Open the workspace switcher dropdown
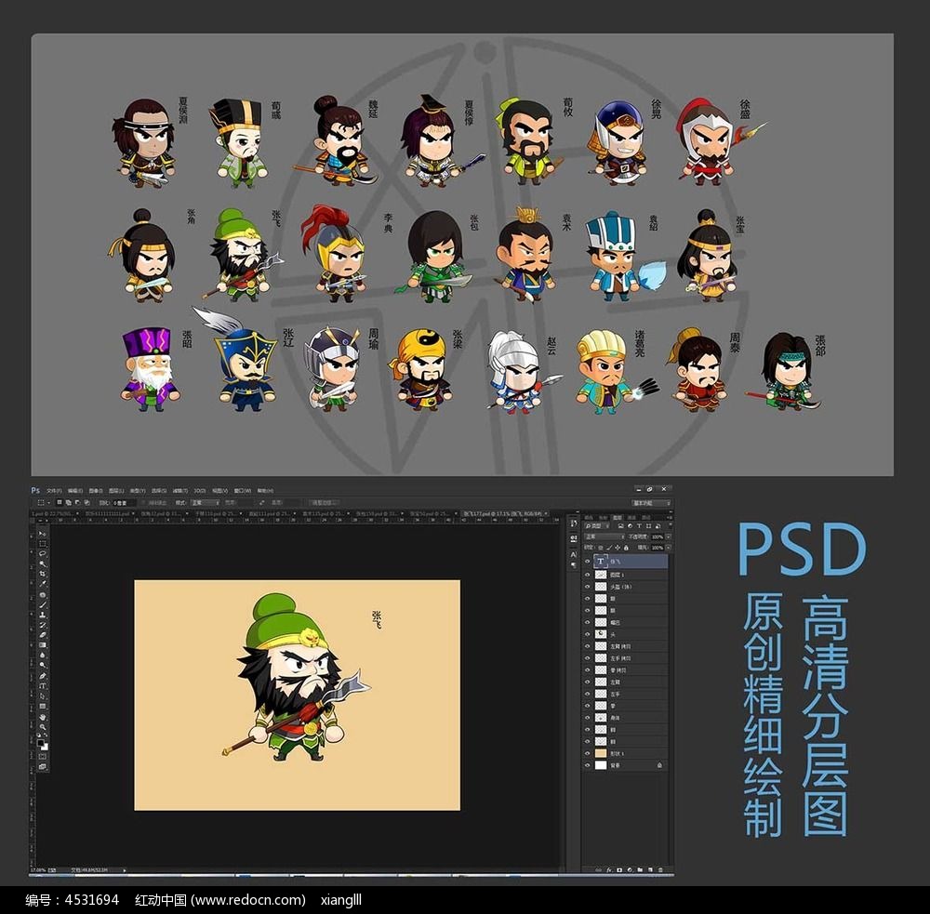 click(x=652, y=503)
